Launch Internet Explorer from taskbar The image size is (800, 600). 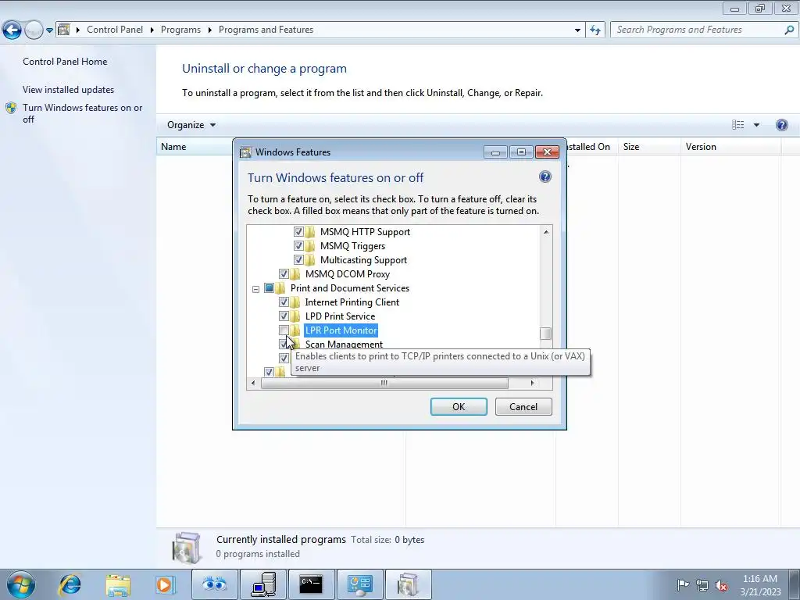70,584
